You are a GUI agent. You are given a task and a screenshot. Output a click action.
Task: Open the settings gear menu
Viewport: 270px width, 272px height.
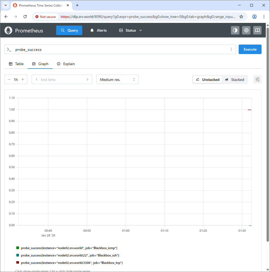point(246,30)
